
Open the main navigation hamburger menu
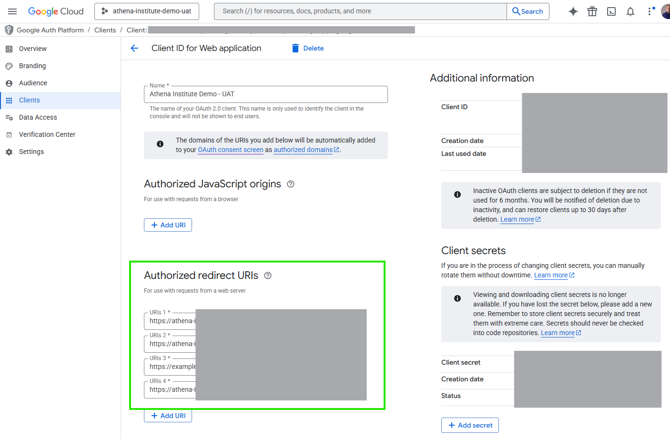coord(12,11)
